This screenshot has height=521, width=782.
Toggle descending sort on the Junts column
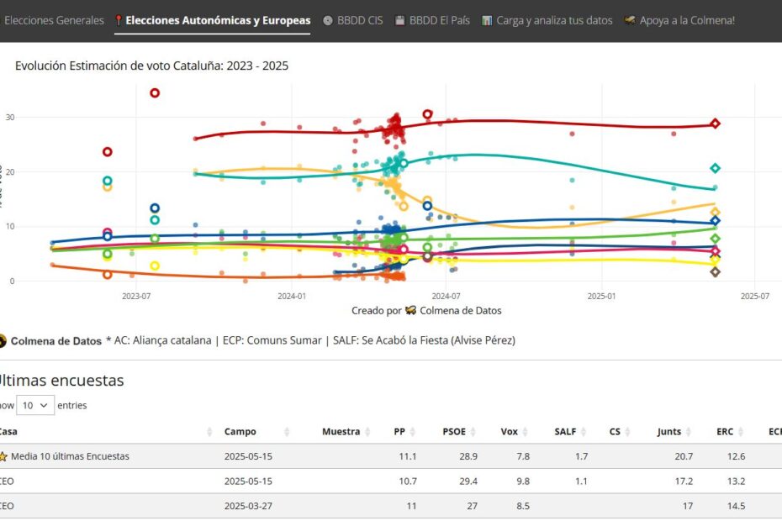coord(687,431)
